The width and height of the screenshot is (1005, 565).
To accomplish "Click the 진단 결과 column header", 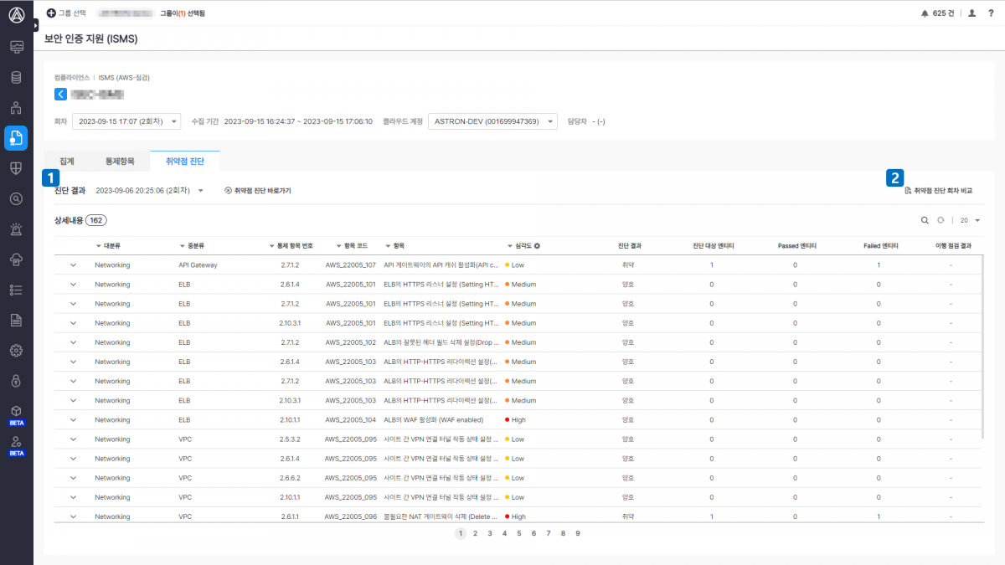I will pyautogui.click(x=628, y=246).
